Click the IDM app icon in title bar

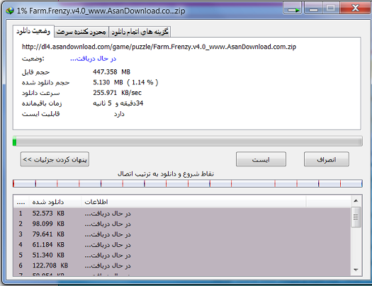click(10, 11)
